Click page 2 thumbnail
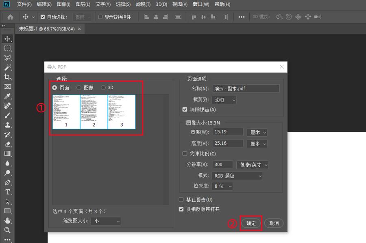The height and width of the screenshot is (243, 366). tap(94, 112)
